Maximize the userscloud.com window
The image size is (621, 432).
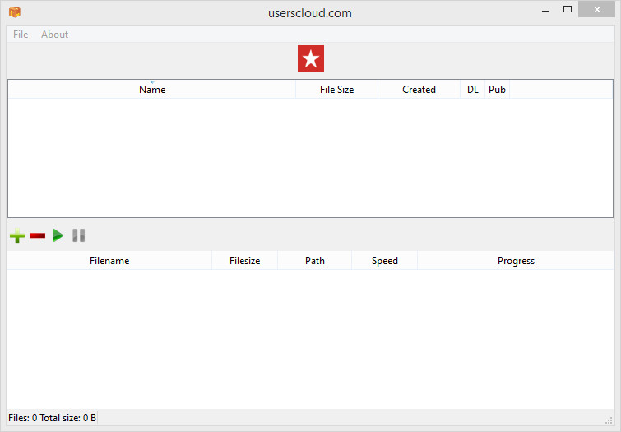coord(568,10)
